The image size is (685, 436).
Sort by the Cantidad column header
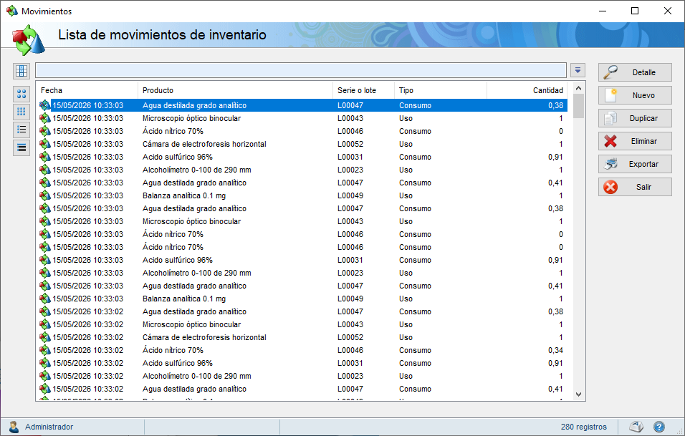pyautogui.click(x=527, y=90)
